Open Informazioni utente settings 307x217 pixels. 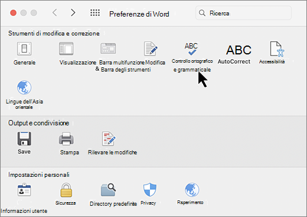[24, 190]
